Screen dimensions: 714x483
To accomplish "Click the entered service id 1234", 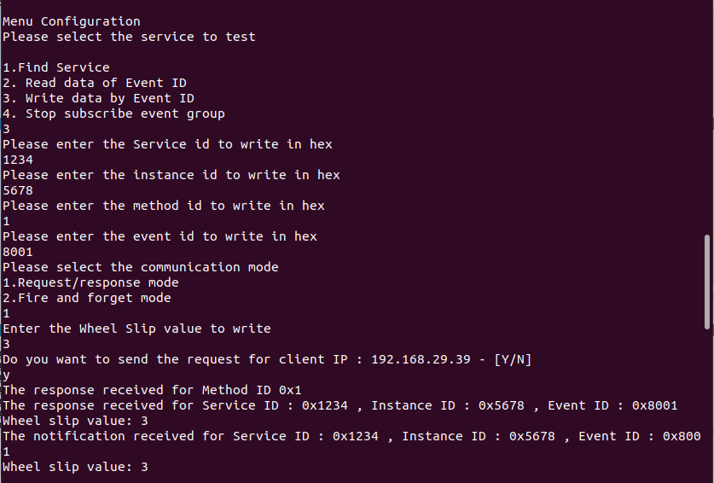I will pos(18,160).
